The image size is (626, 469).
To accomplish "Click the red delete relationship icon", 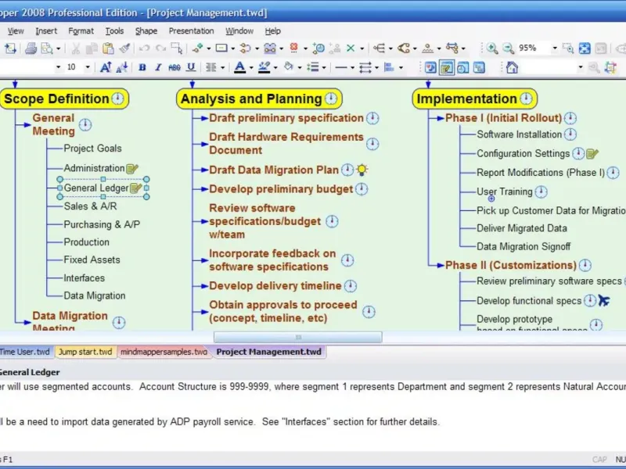I will point(294,48).
